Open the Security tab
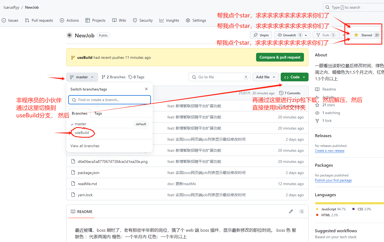 coord(143,20)
